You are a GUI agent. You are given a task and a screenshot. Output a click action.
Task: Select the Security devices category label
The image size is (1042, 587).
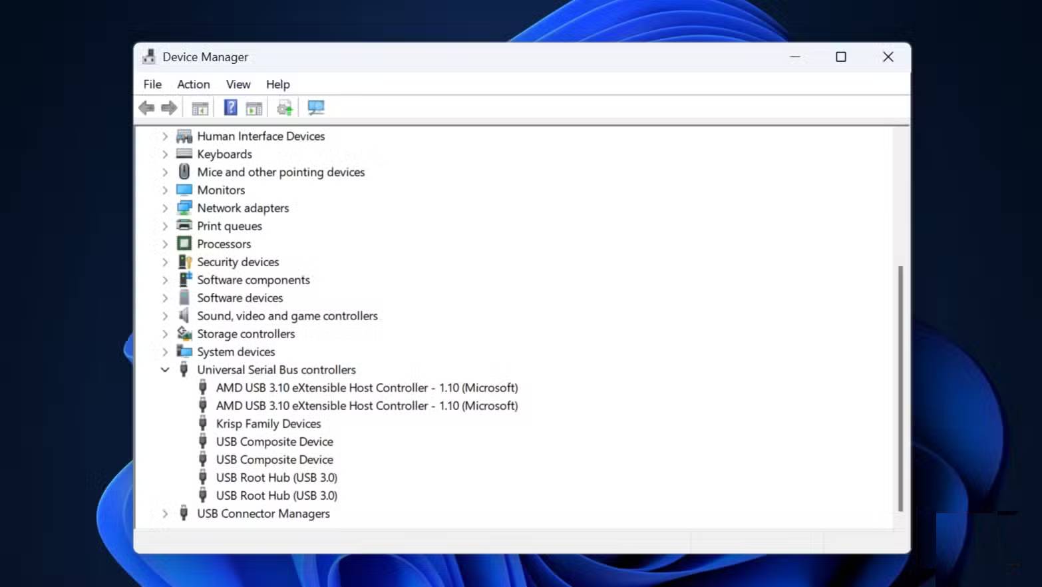[238, 262]
